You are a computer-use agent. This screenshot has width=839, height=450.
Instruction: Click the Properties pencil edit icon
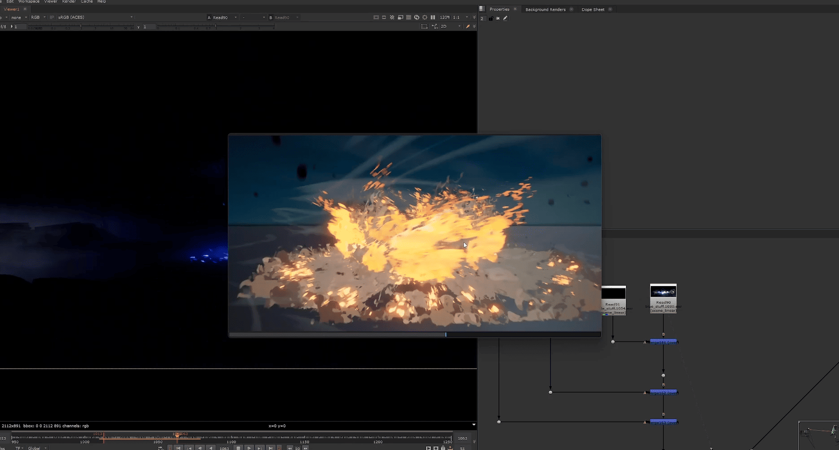[505, 18]
